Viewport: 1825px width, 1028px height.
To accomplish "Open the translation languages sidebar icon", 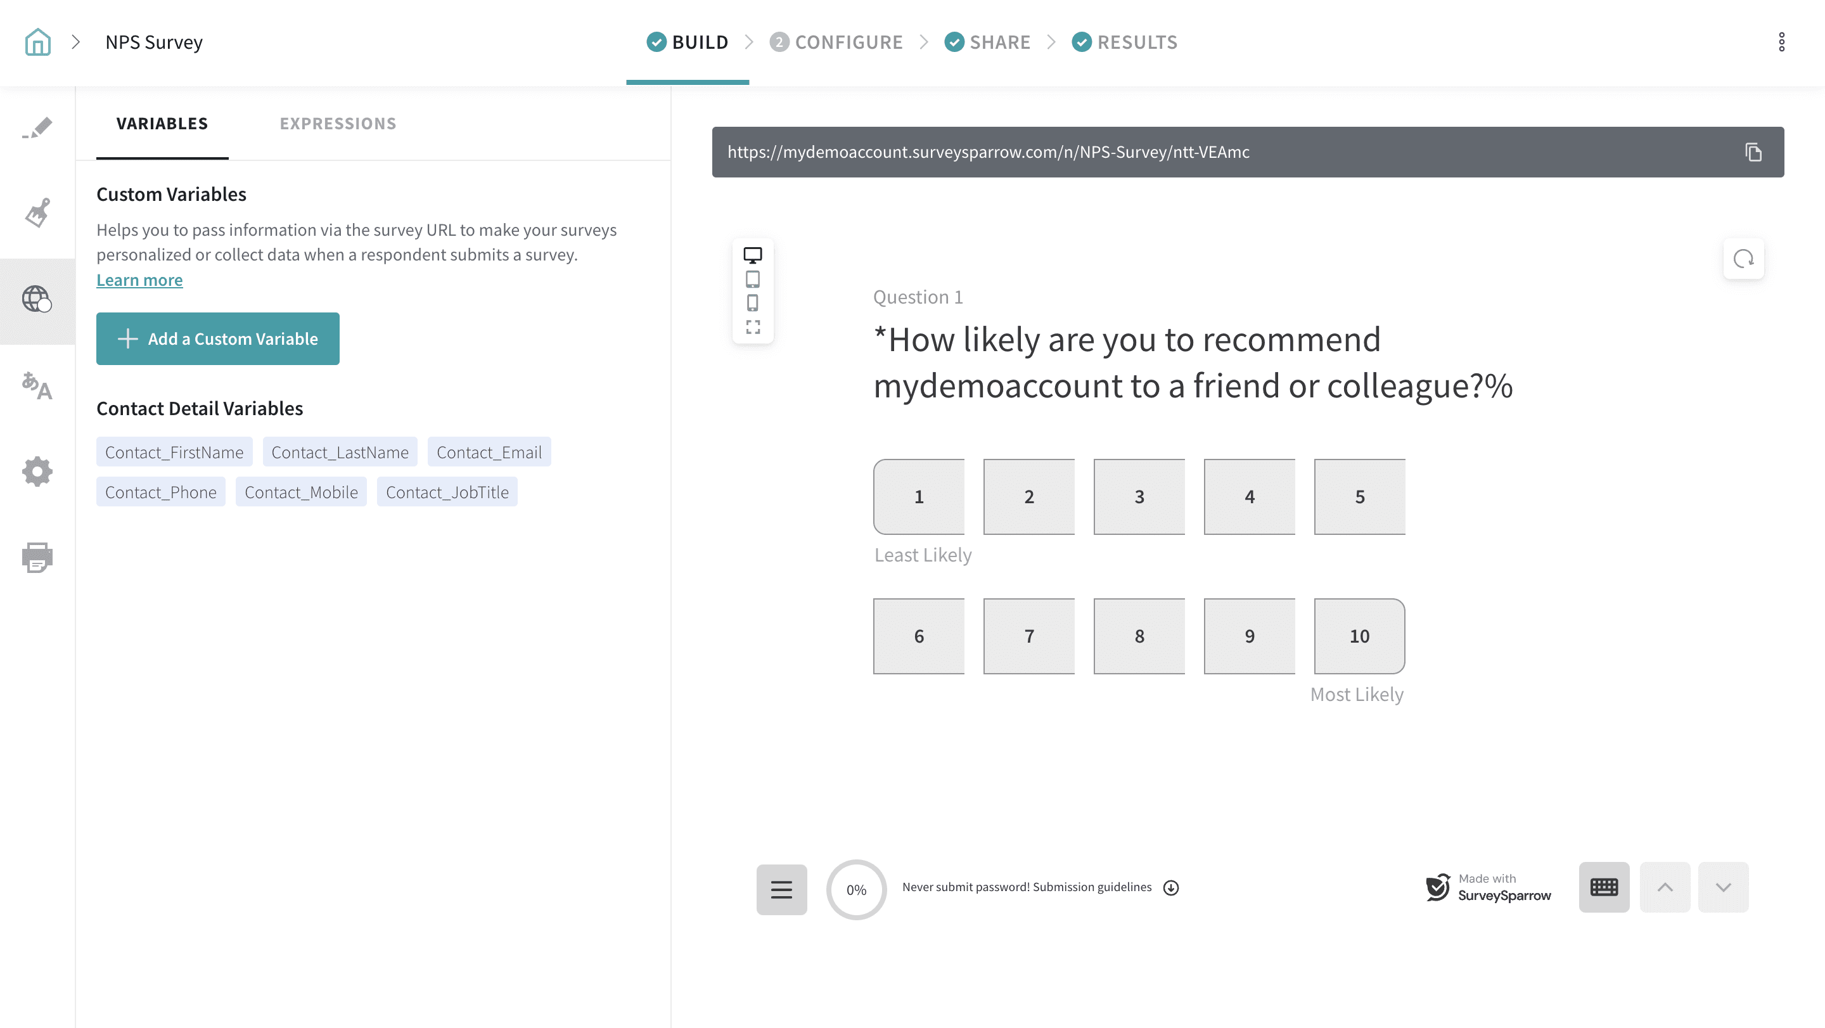I will click(37, 386).
